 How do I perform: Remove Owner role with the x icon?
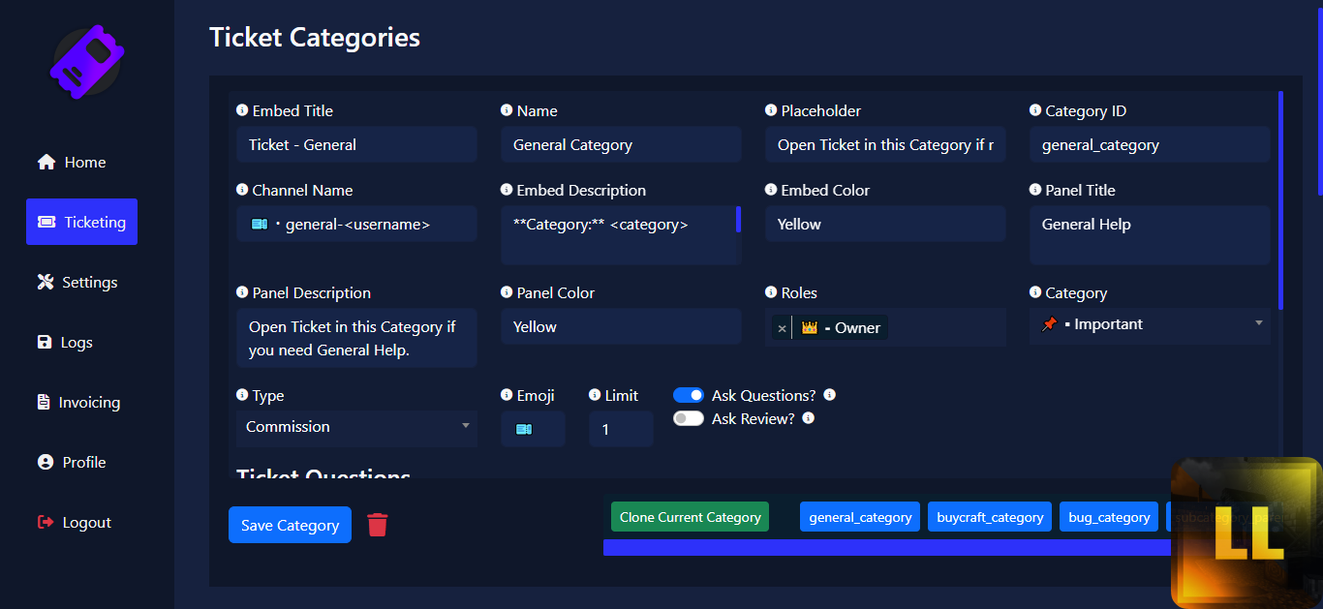pos(782,328)
